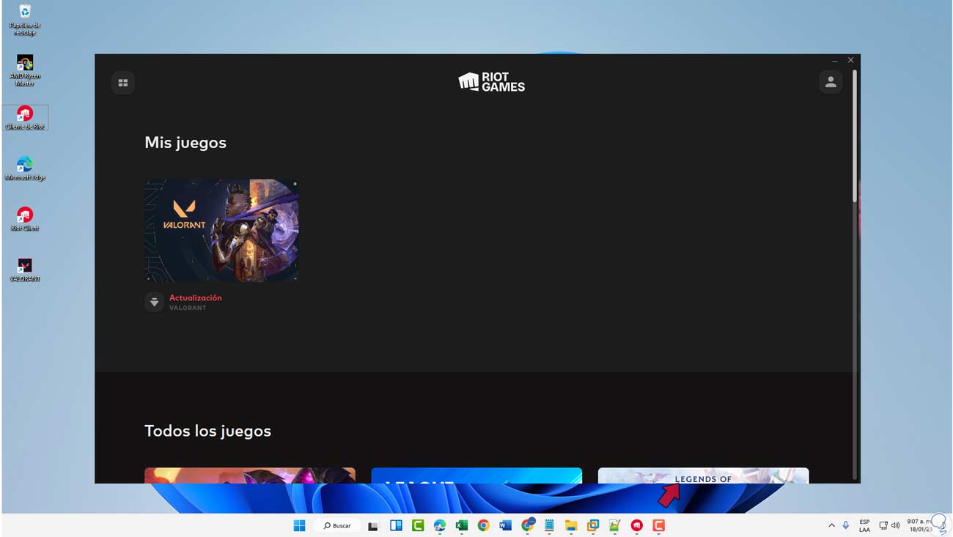Open the first card under Todos los juegos
953x537 pixels.
[x=250, y=475]
